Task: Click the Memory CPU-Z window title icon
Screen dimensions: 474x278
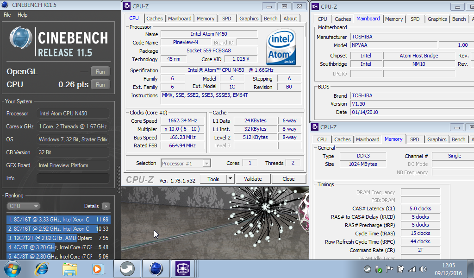Action: (x=315, y=127)
